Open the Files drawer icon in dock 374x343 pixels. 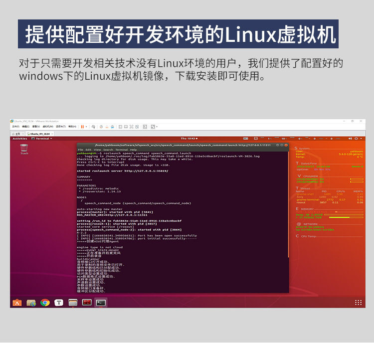pos(73,303)
